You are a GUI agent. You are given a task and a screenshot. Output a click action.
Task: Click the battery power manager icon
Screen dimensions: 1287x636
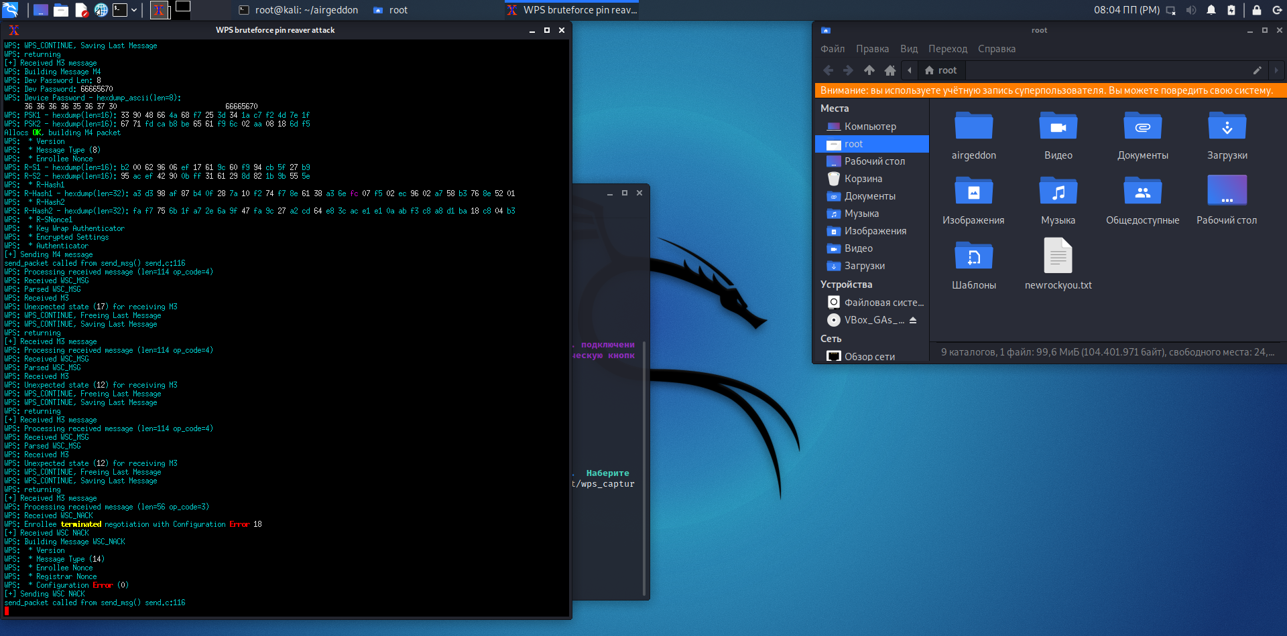[x=1231, y=10]
